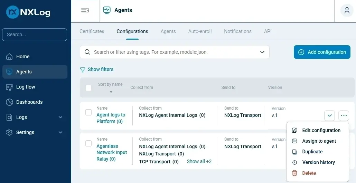Select Delete in the context menu

(318, 173)
